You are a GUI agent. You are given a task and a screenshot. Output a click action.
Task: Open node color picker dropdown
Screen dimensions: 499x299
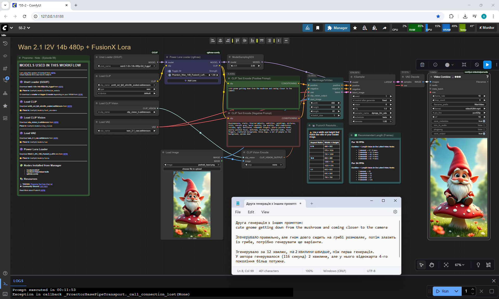[449, 65]
